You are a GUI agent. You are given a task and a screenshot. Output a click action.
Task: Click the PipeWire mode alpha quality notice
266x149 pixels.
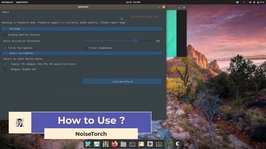coord(64,22)
